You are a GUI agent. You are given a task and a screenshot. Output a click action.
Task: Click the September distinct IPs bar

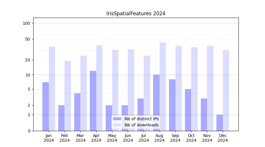[x=172, y=105]
